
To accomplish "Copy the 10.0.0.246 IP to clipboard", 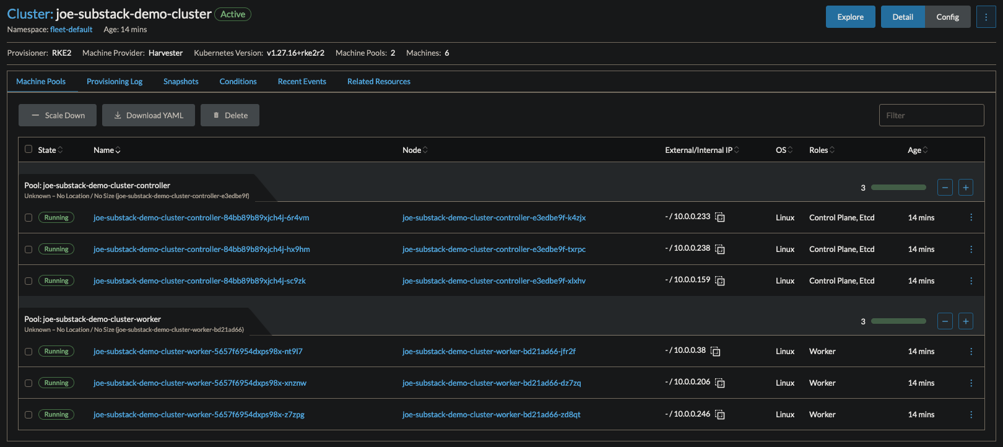I will [x=720, y=415].
